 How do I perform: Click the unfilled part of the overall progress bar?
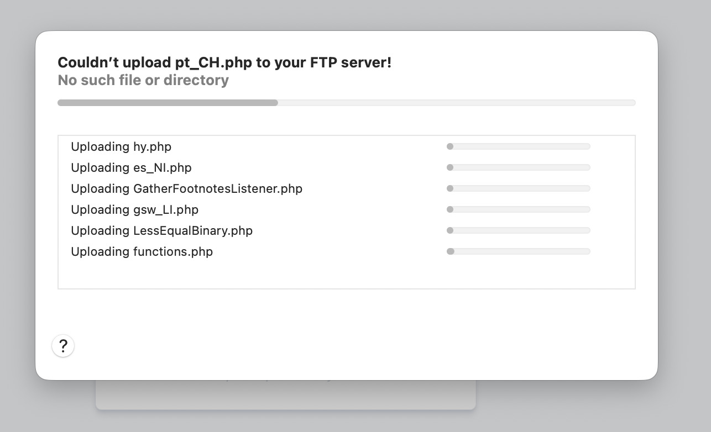pyautogui.click(x=456, y=103)
